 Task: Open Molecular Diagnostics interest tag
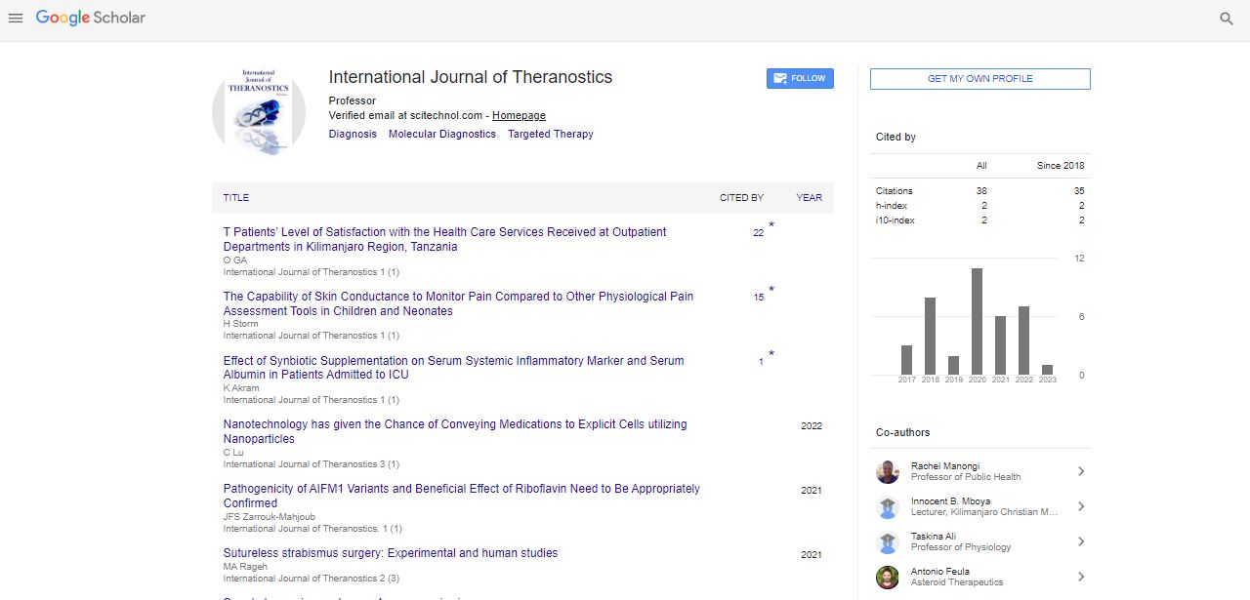tap(442, 134)
